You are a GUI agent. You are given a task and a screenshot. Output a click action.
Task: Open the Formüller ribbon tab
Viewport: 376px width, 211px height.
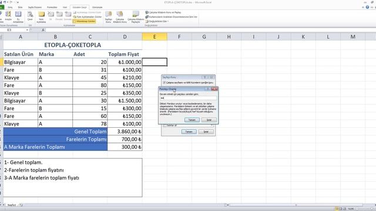pos(52,7)
